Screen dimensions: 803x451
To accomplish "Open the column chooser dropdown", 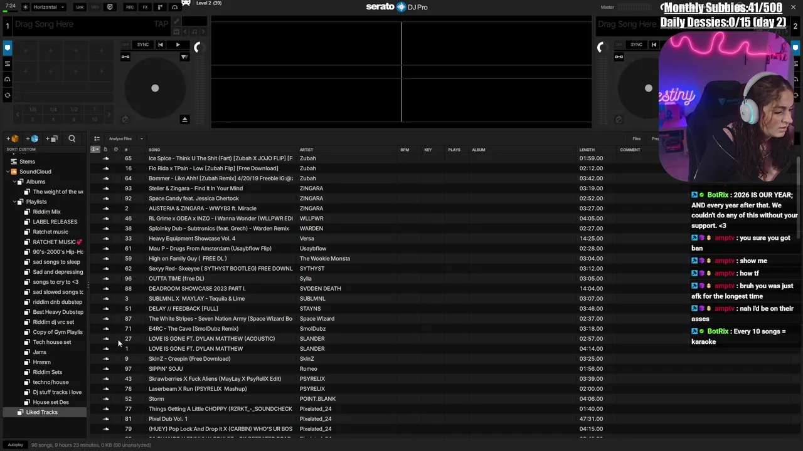I will [95, 150].
